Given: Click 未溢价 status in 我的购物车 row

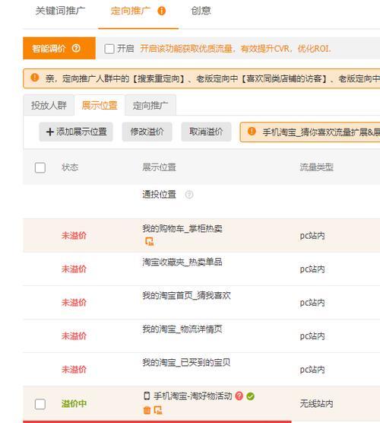Looking at the screenshot, I should tap(74, 236).
